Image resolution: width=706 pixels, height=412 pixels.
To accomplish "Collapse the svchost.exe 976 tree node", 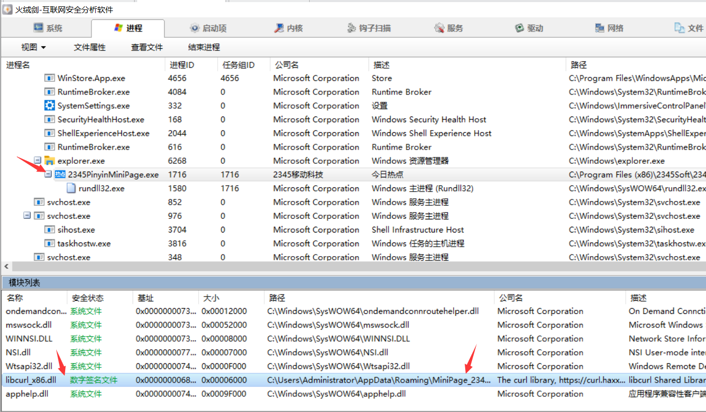I will click(27, 216).
